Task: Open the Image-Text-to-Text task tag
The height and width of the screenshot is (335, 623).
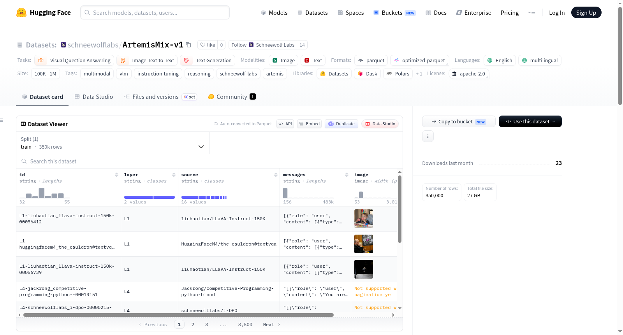Action: [x=147, y=60]
